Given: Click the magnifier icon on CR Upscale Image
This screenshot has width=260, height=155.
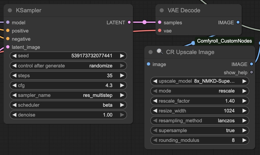Looking at the screenshot, I should point(160,52).
